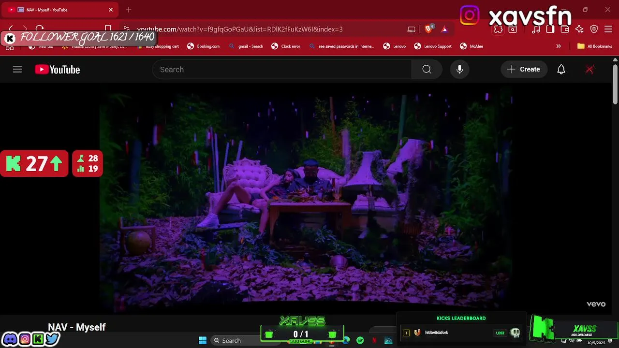The width and height of the screenshot is (619, 348).
Task: Click the YouTube Search input field
Action: click(x=282, y=70)
